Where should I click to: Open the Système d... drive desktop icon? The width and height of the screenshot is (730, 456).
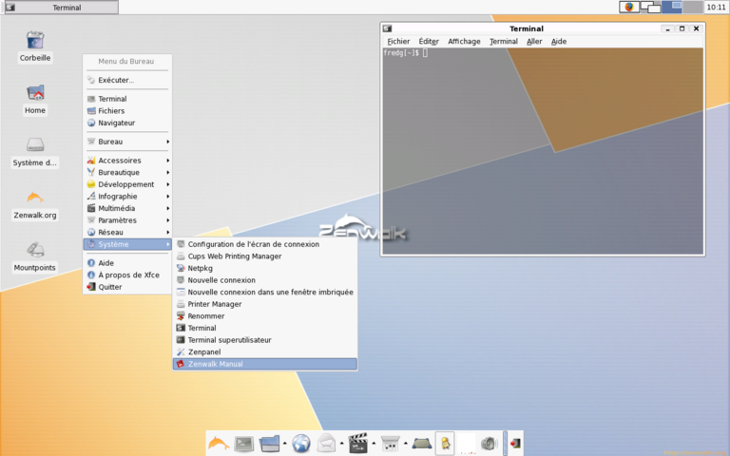(35, 144)
